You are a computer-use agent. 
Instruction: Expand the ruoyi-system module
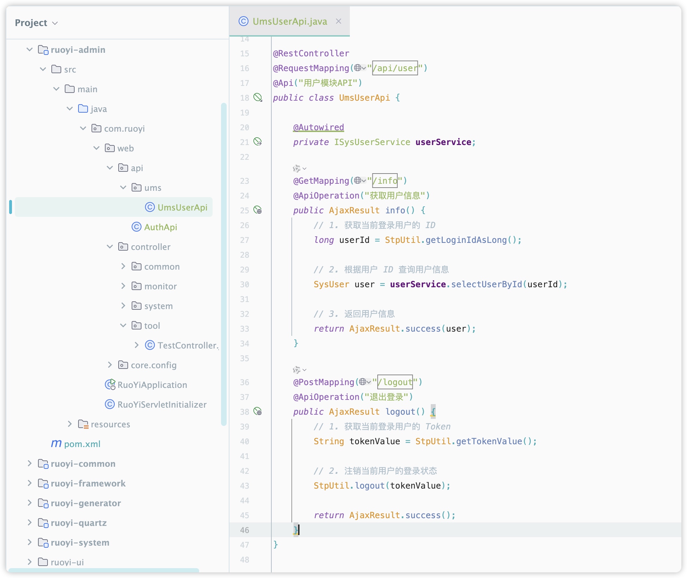30,542
